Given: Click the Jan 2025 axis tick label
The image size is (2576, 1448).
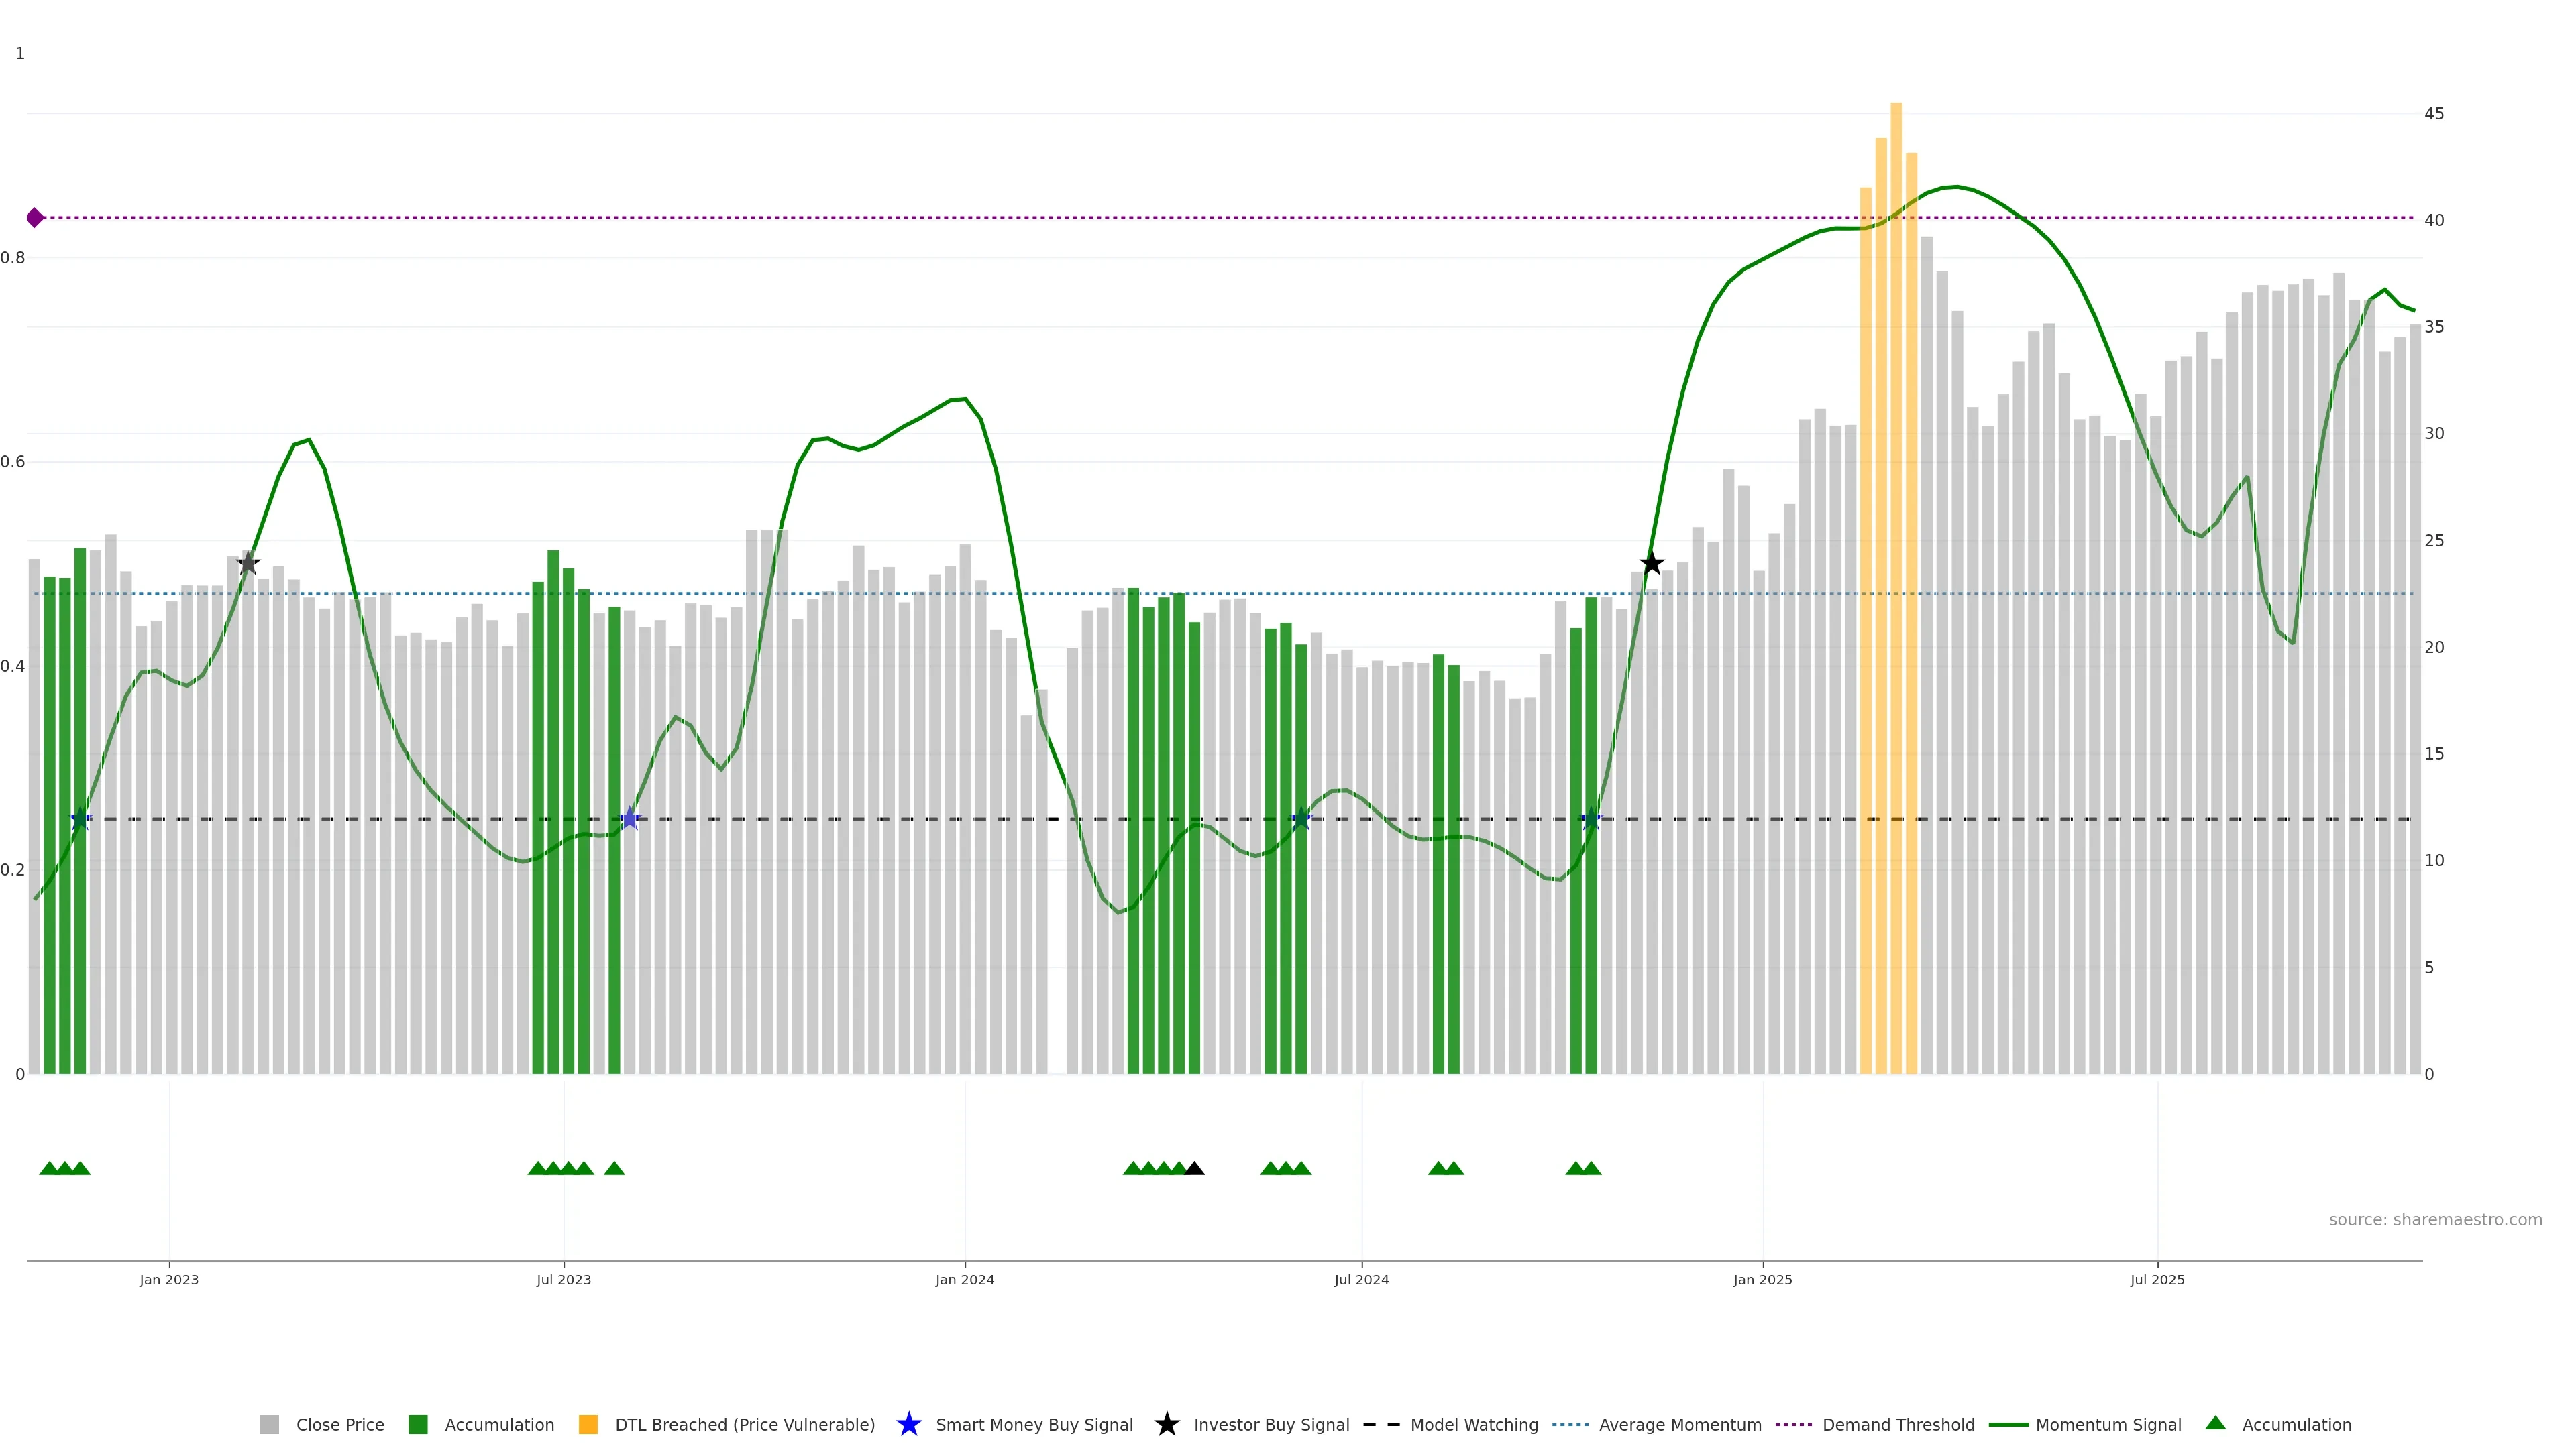Looking at the screenshot, I should (x=1762, y=1279).
